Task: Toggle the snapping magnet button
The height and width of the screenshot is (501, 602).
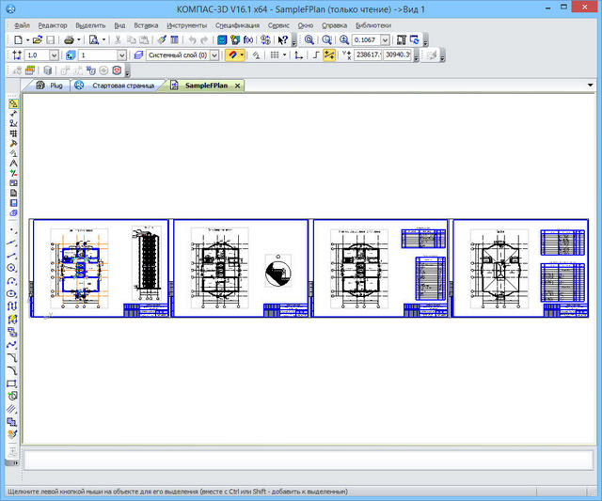Action: click(233, 55)
